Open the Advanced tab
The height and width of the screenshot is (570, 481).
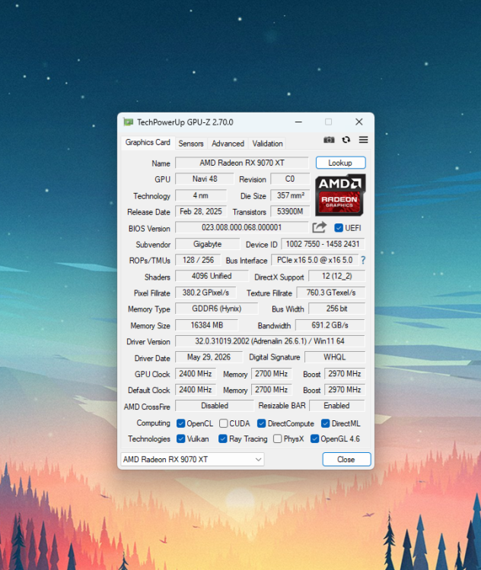coord(228,144)
